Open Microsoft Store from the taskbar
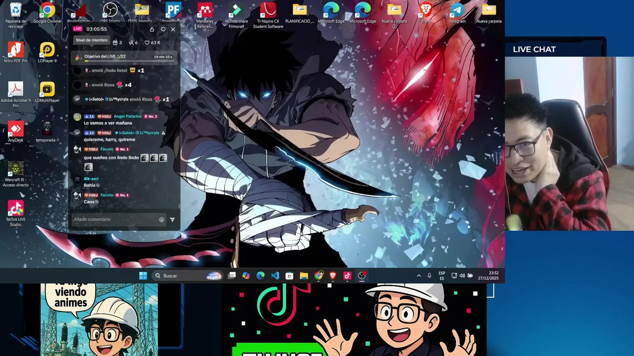The width and height of the screenshot is (634, 356). (x=289, y=276)
